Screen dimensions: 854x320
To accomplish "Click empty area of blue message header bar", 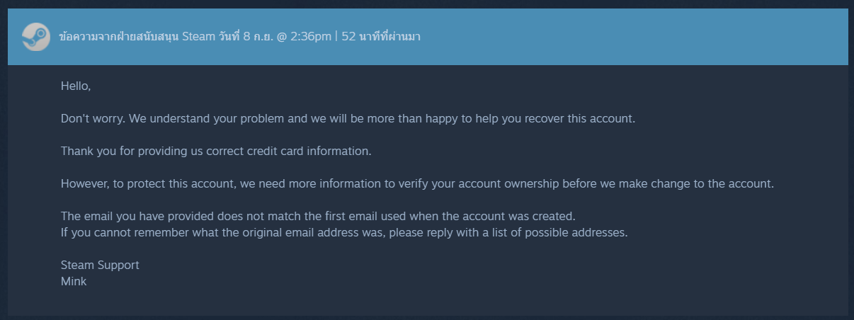I will [x=637, y=36].
